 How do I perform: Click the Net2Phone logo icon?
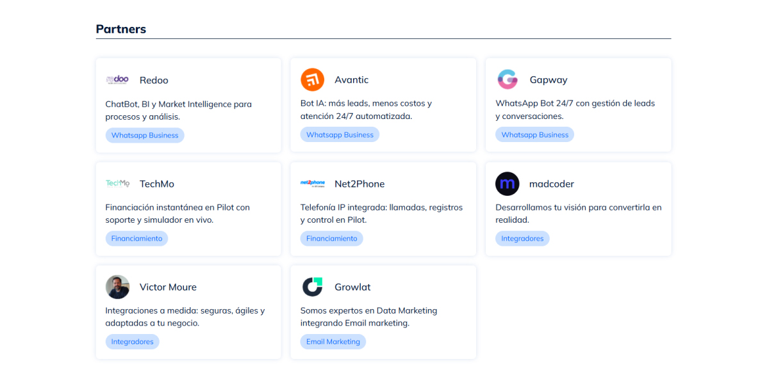tap(312, 184)
